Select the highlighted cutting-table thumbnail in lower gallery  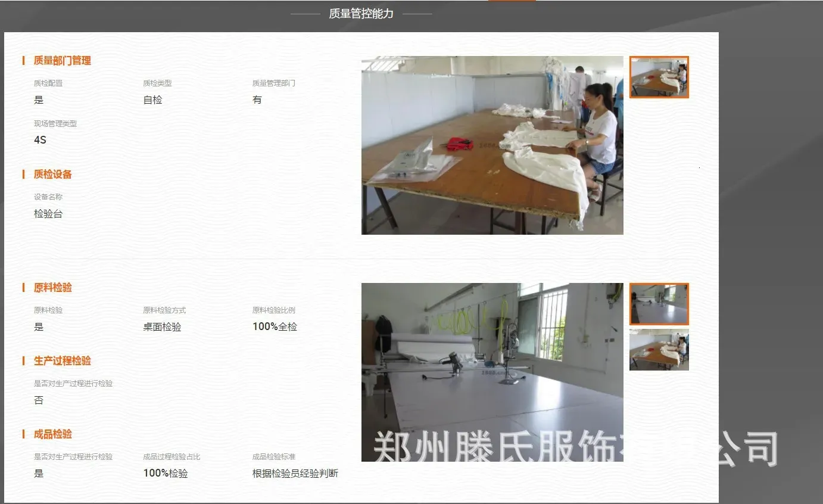[659, 304]
